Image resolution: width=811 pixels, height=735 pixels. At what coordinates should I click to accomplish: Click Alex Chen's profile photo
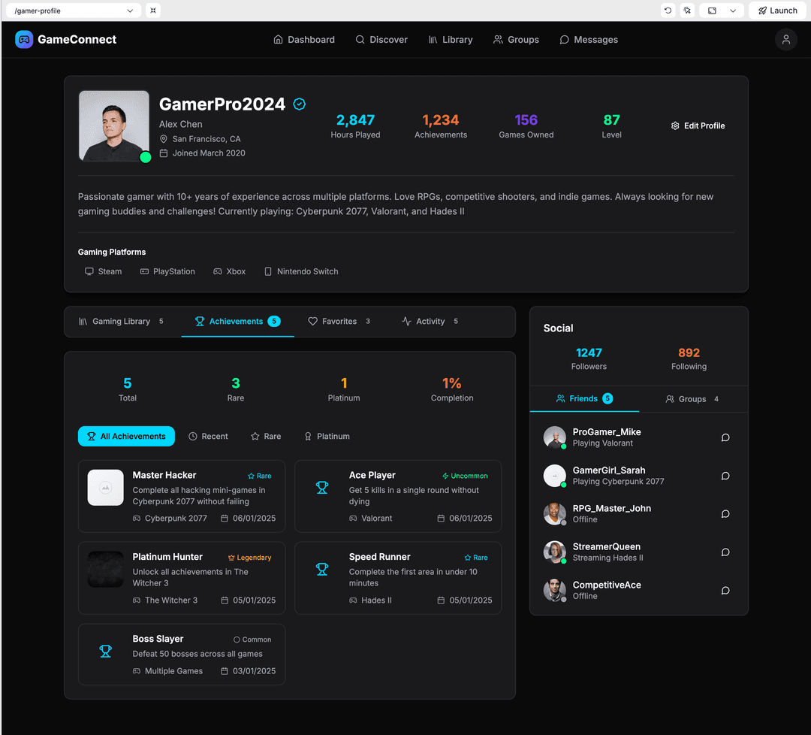point(114,126)
